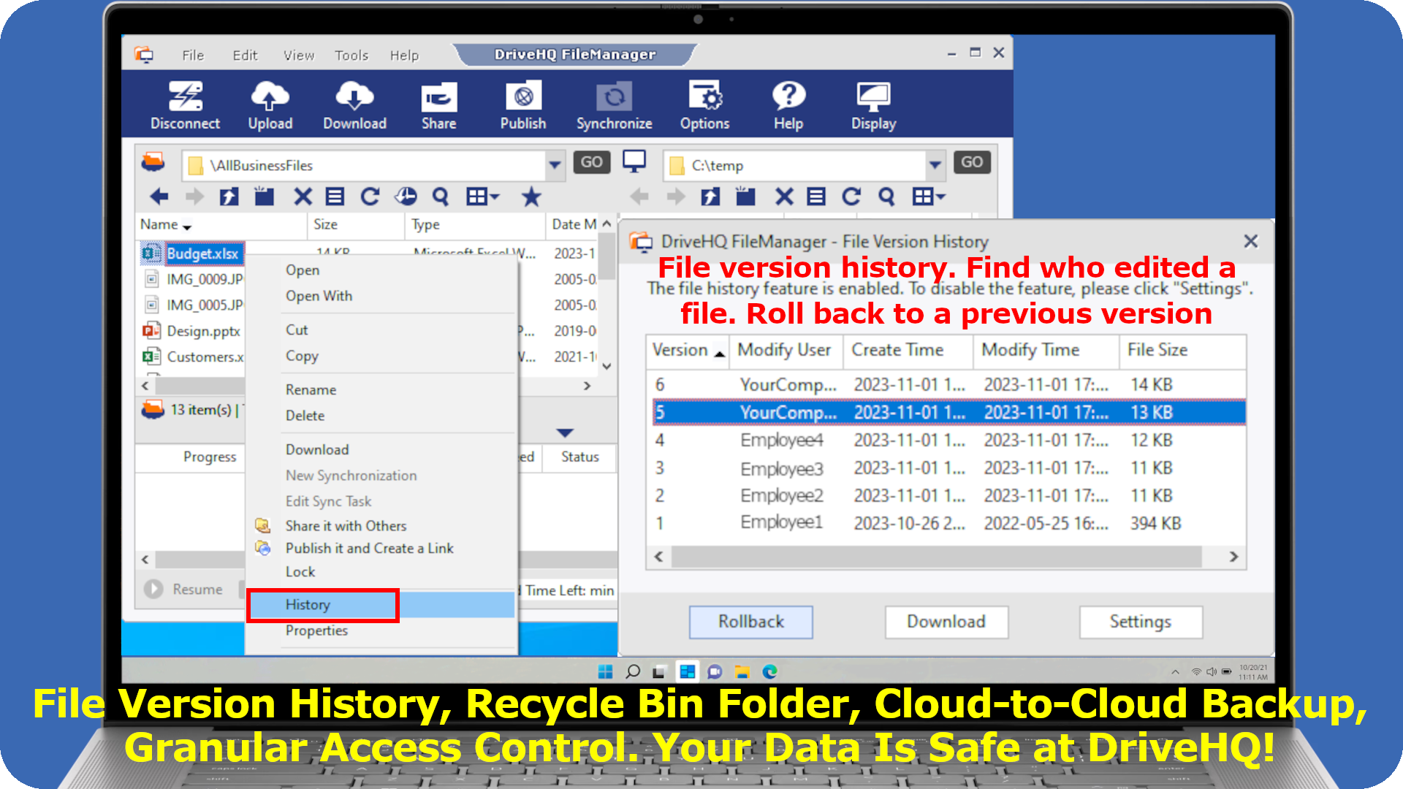Click refresh icon in remote pane toolbar

pyautogui.click(x=370, y=197)
